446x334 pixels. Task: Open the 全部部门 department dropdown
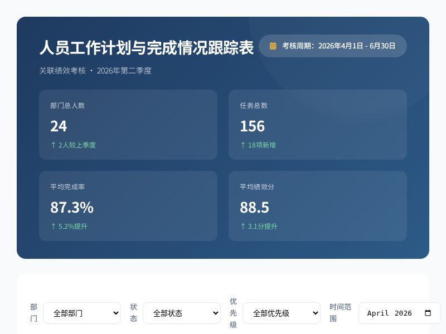82,313
